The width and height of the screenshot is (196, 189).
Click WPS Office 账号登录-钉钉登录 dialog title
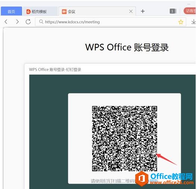point(55,70)
